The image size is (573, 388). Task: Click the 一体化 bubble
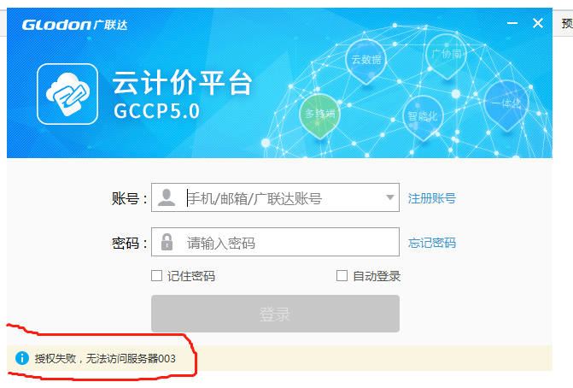[x=506, y=105]
